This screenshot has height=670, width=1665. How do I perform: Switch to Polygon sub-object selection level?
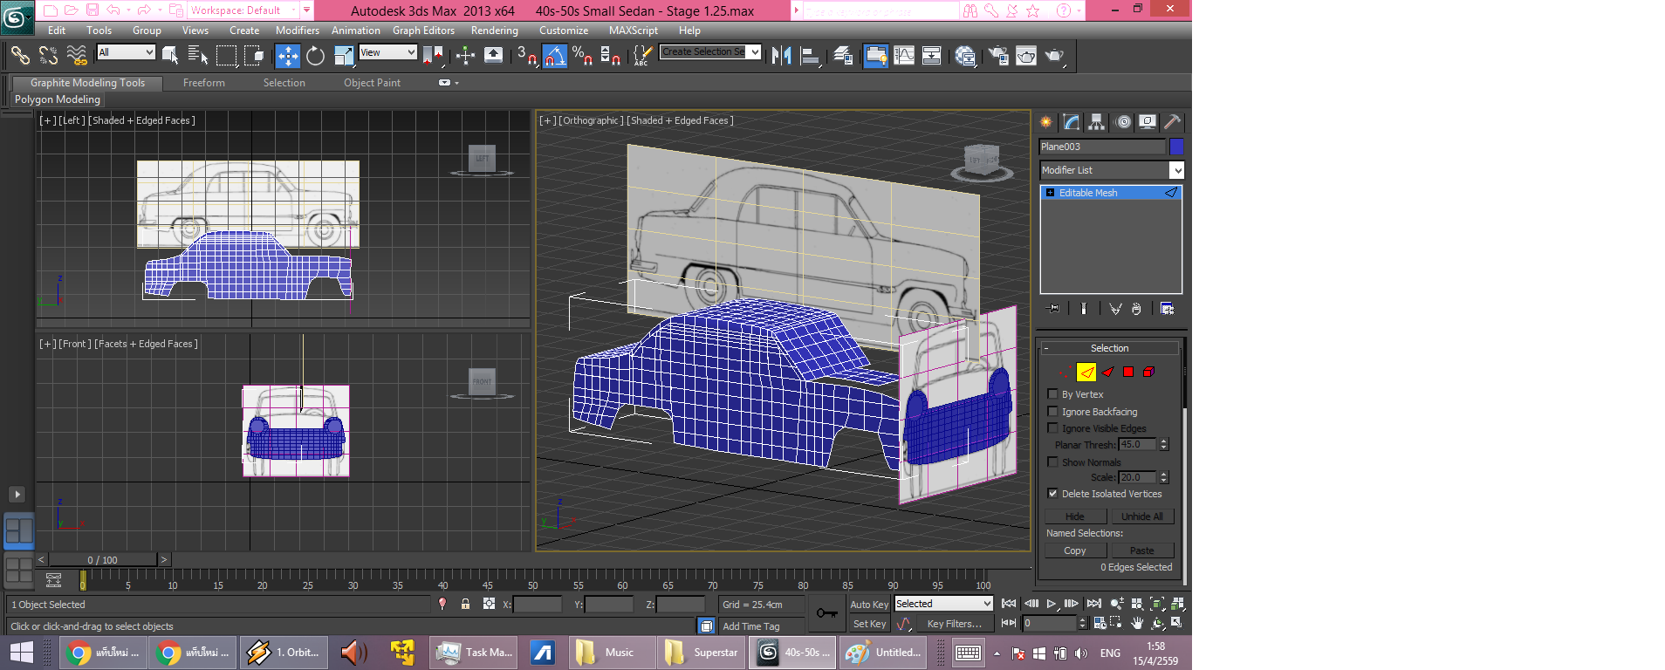coord(1127,373)
